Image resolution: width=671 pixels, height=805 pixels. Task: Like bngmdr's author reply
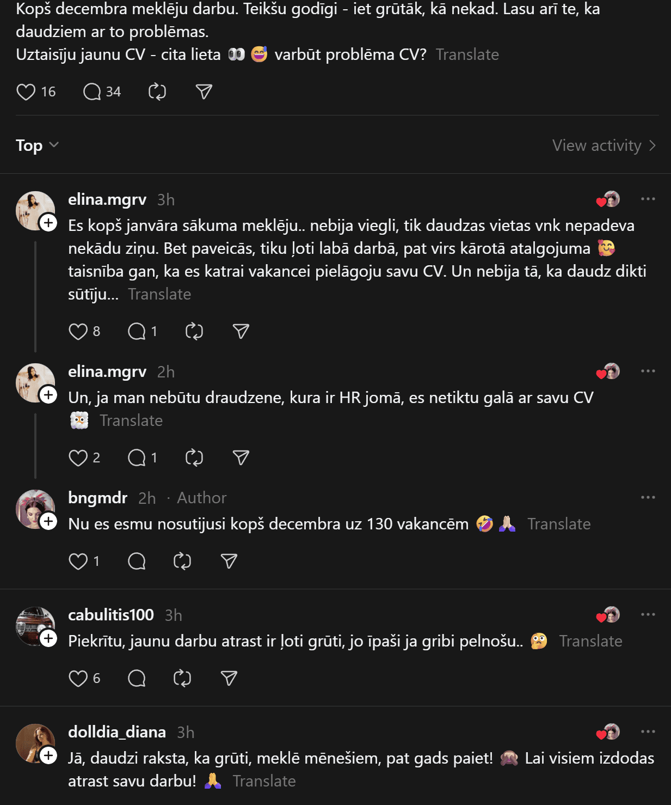click(78, 562)
